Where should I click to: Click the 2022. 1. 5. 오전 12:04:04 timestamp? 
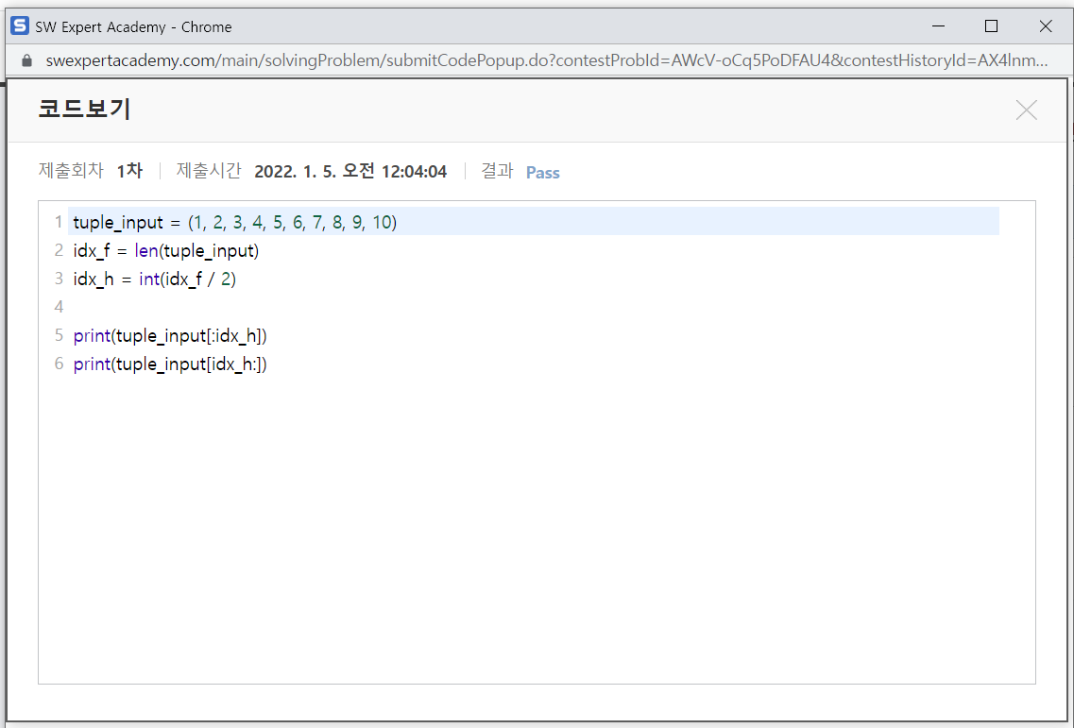[350, 171]
